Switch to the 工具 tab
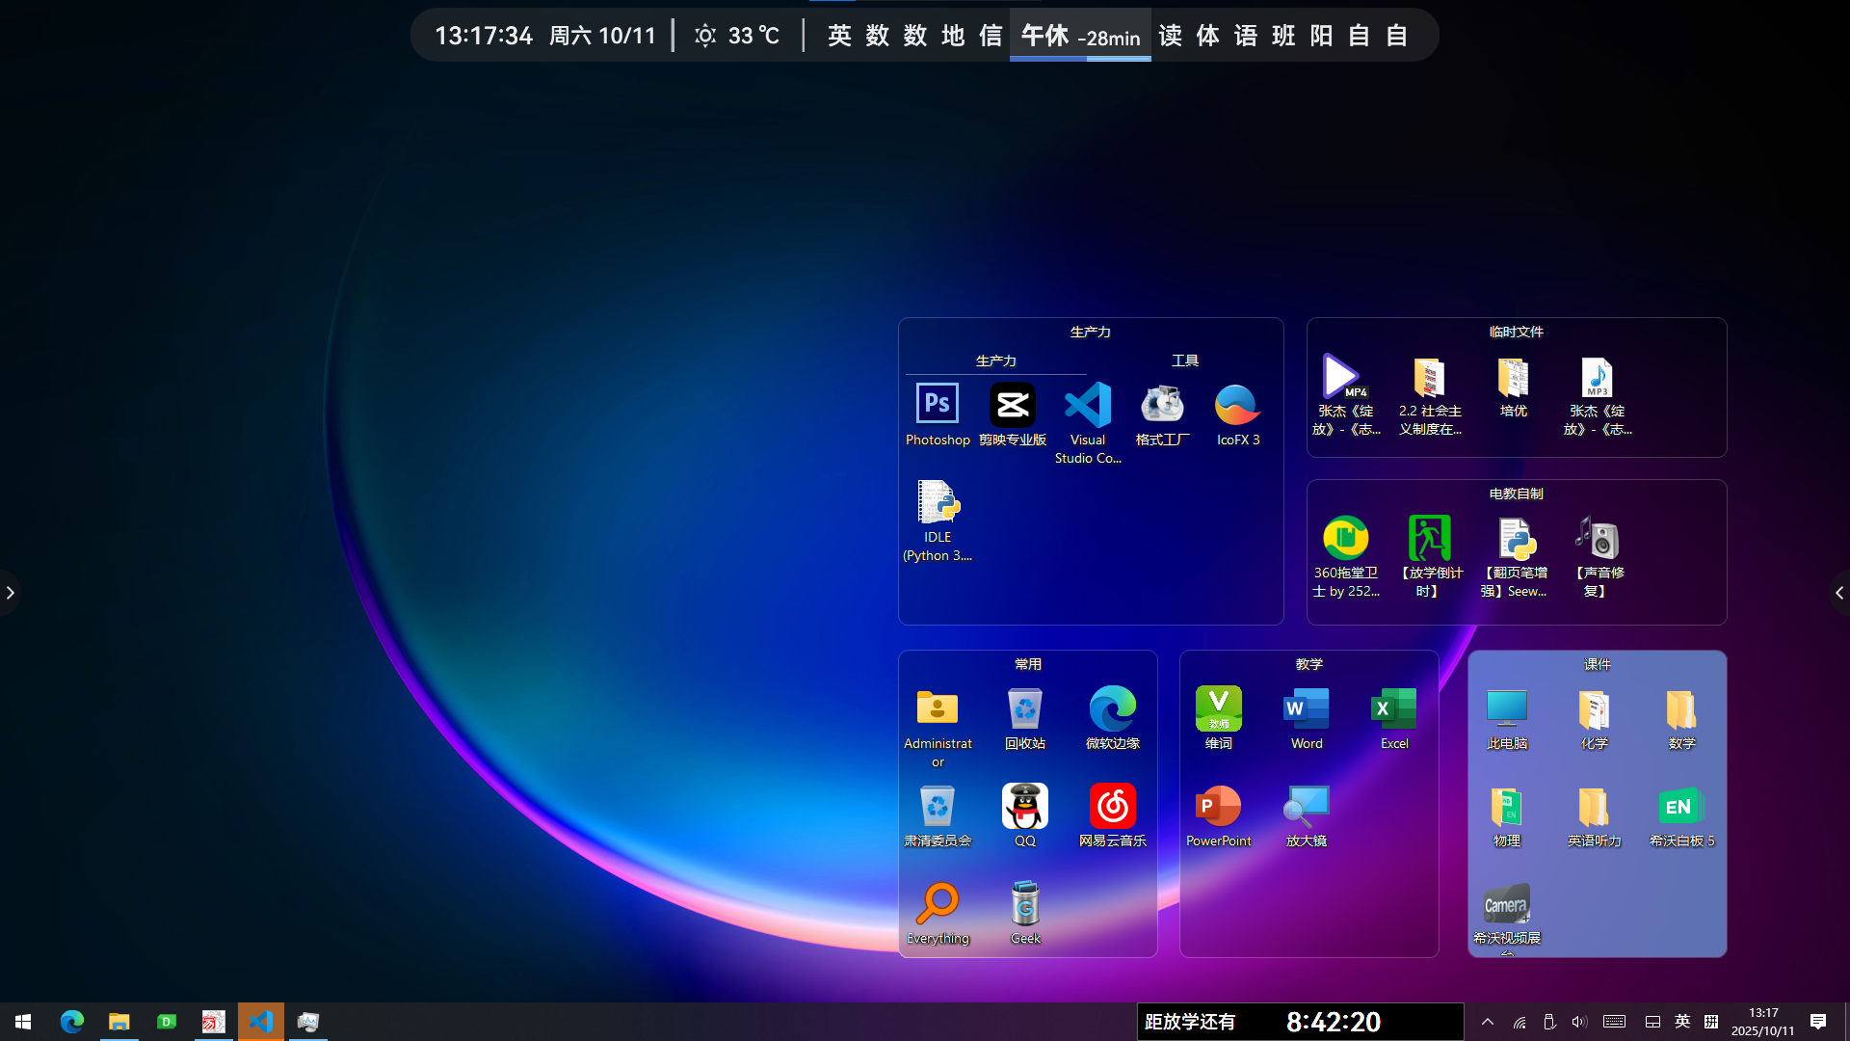 point(1184,360)
